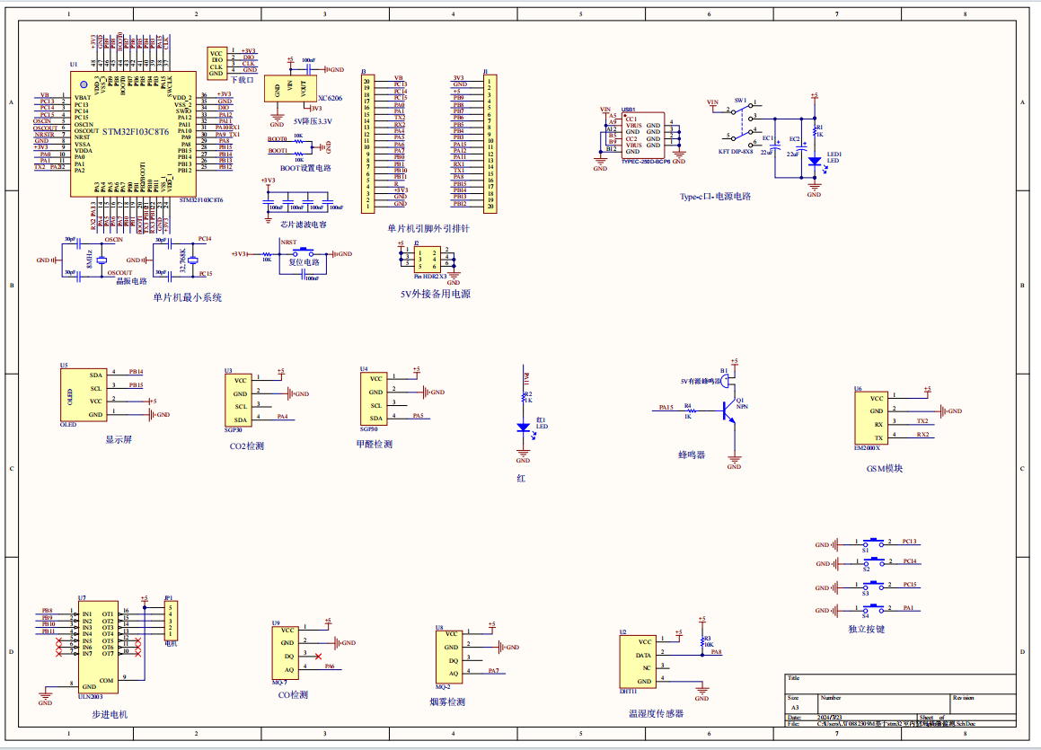This screenshot has width=1041, height=750.
Task: Select the STM32F103C8T6 microcontroller chip
Action: click(135, 134)
